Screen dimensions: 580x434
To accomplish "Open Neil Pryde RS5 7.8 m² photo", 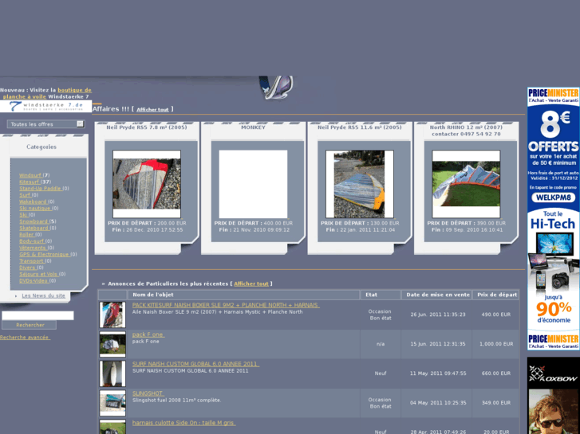I will tap(147, 184).
